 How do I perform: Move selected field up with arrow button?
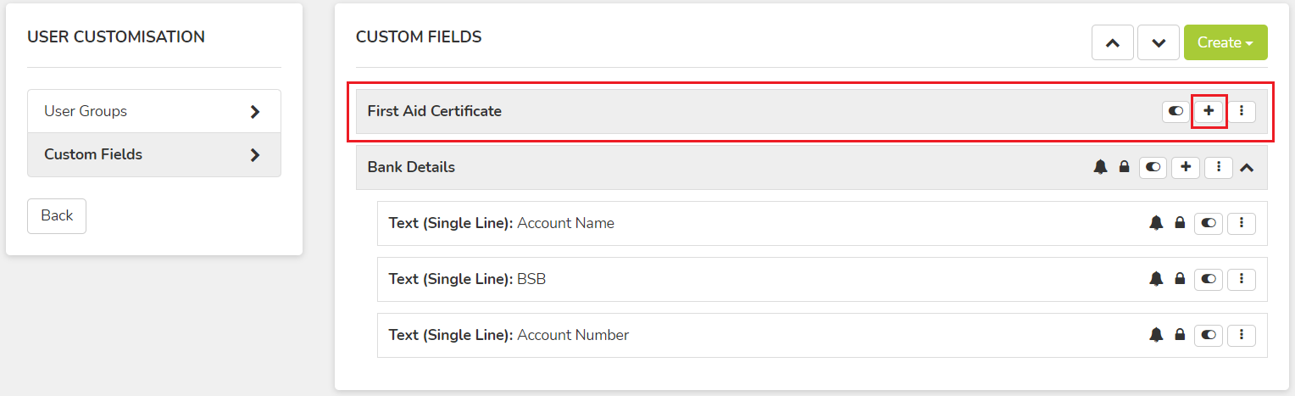tap(1113, 42)
